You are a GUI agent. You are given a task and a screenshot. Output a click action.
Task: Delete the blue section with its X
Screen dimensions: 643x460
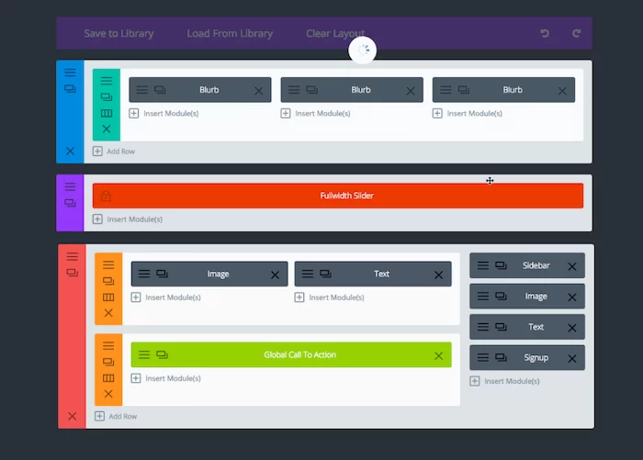(x=70, y=151)
